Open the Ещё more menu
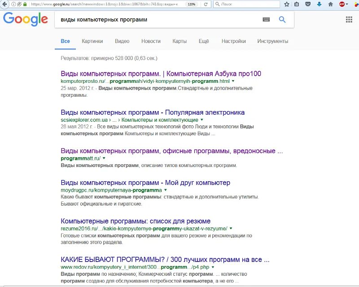Viewport: 359px width, 287px height. pos(204,41)
